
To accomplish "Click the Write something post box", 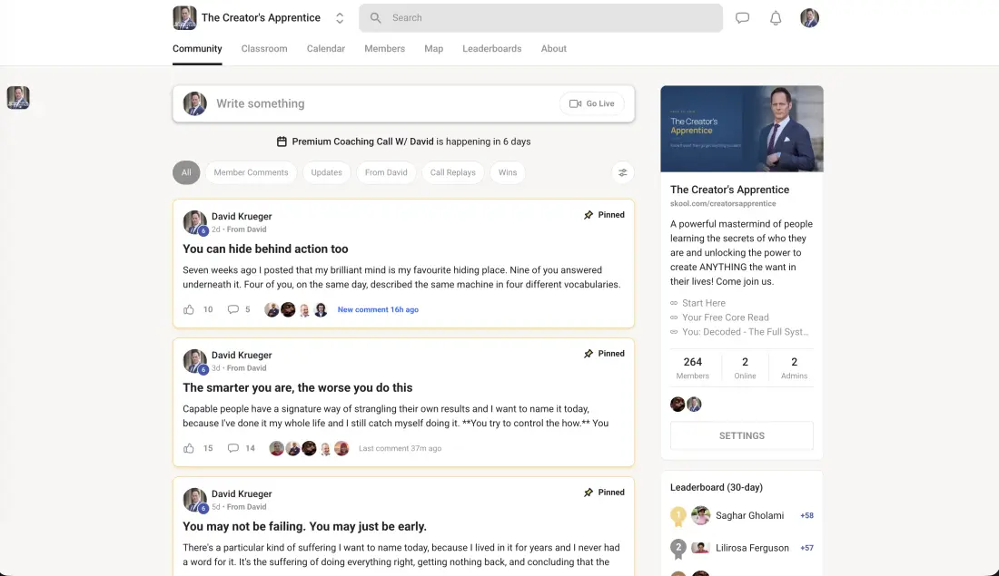I will (x=403, y=103).
